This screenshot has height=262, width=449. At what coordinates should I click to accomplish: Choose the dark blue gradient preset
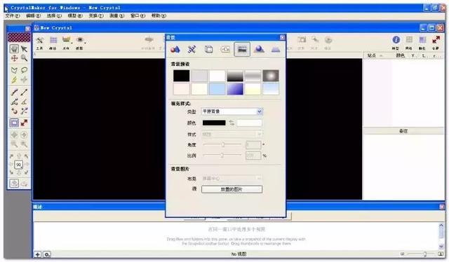click(235, 89)
